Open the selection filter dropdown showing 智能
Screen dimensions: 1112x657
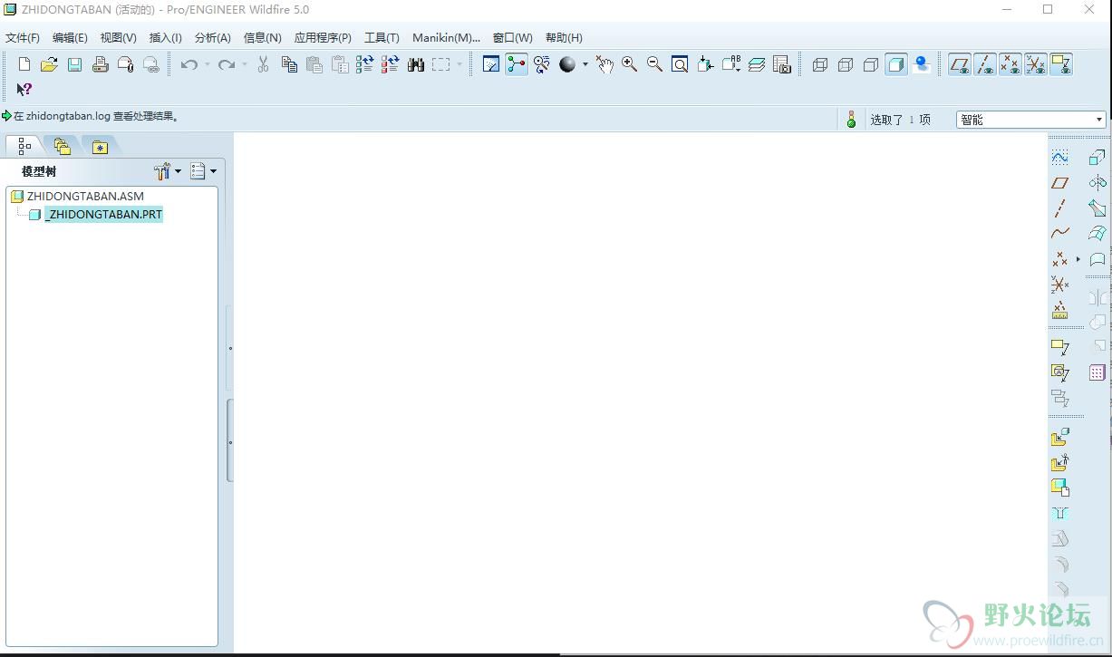[x=1031, y=120]
